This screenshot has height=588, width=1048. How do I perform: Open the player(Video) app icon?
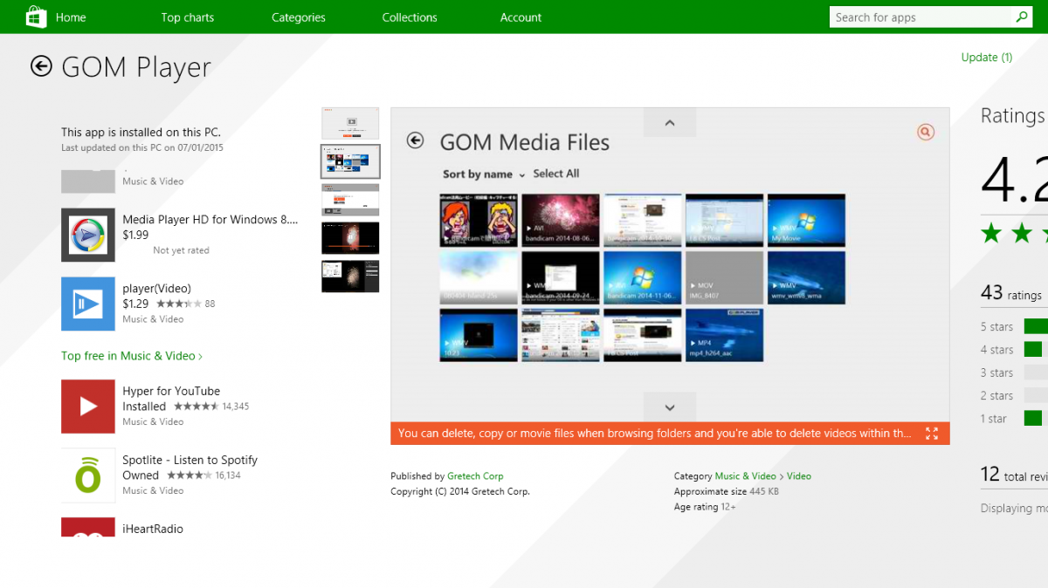(88, 304)
